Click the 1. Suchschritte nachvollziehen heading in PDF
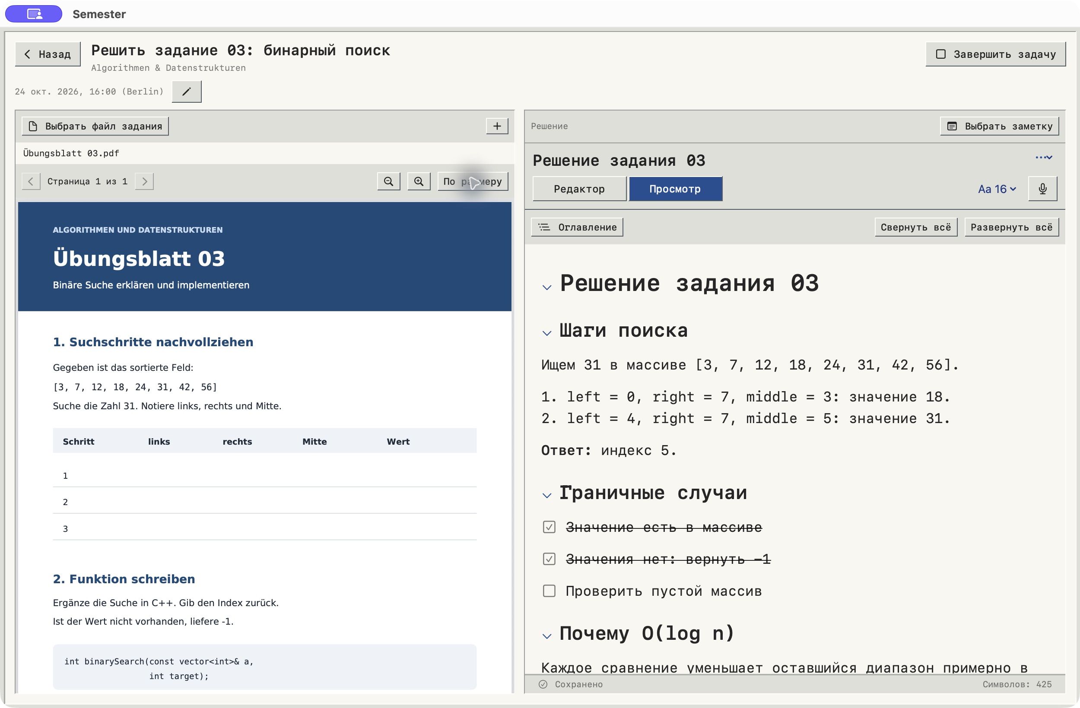 tap(153, 342)
